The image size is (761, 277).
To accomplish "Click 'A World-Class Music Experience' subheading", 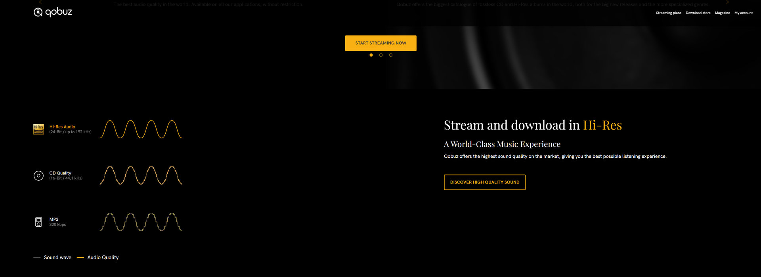I will [x=502, y=144].
